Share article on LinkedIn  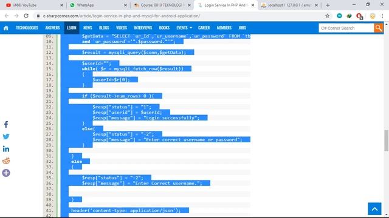click(6, 149)
